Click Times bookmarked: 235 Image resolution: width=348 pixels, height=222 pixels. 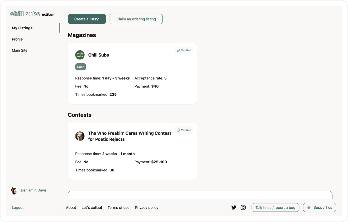click(96, 95)
